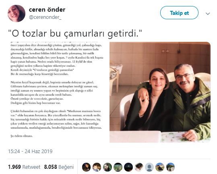The image size is (217, 174).
Task: Select the smiling woman on green avatar
Action: pyautogui.click(x=107, y=167)
